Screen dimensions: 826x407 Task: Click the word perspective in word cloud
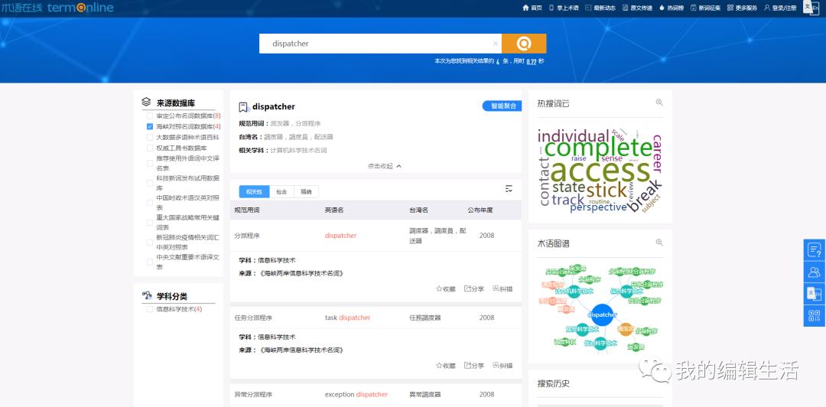pos(598,208)
